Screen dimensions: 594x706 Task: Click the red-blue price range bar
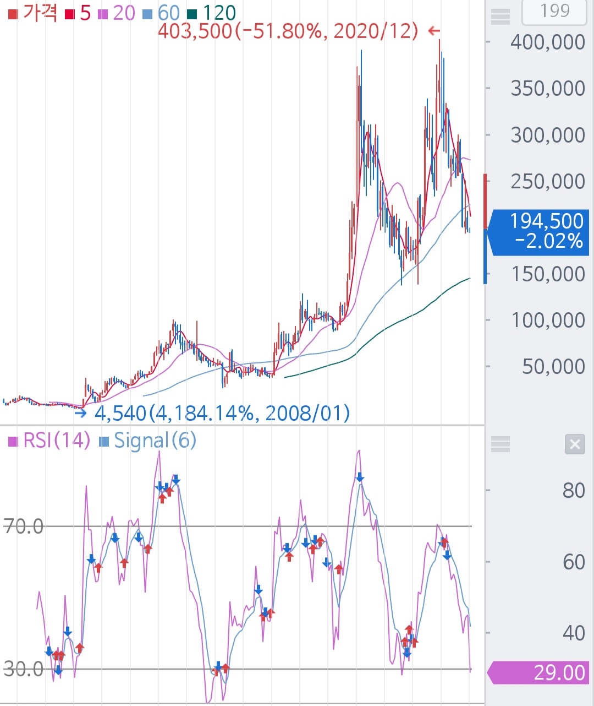(485, 229)
